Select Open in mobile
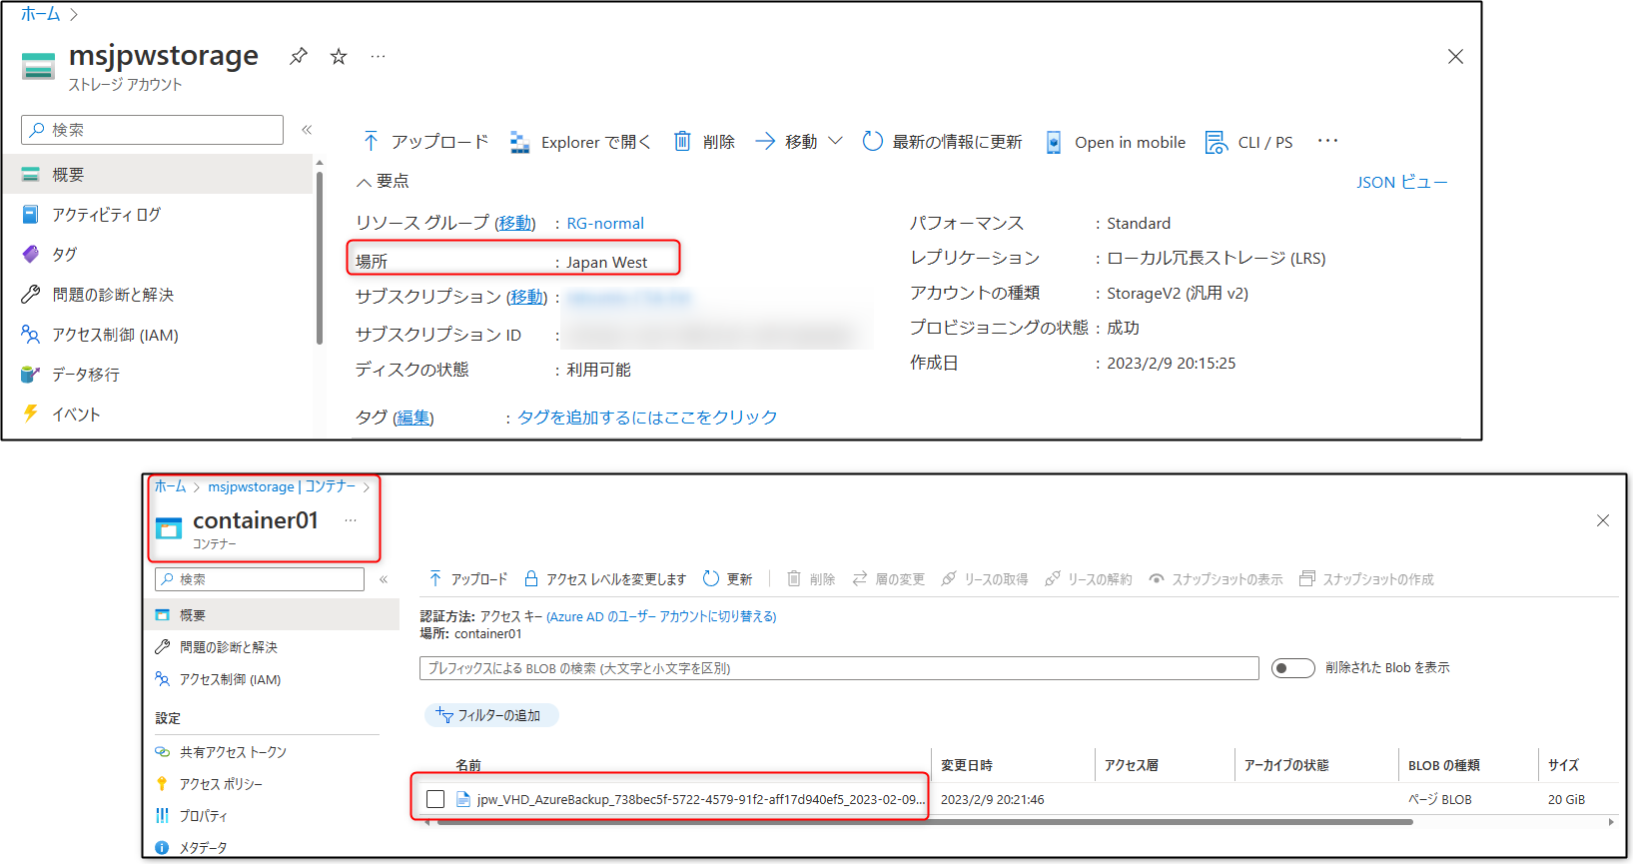Image resolution: width=1633 pixels, height=864 pixels. (1116, 142)
